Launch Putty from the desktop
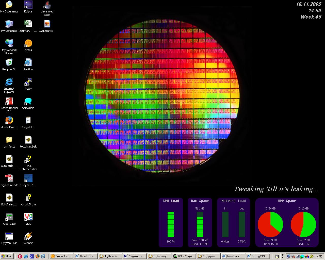Image resolution: width=325 pixels, height=260 pixels. 28,82
